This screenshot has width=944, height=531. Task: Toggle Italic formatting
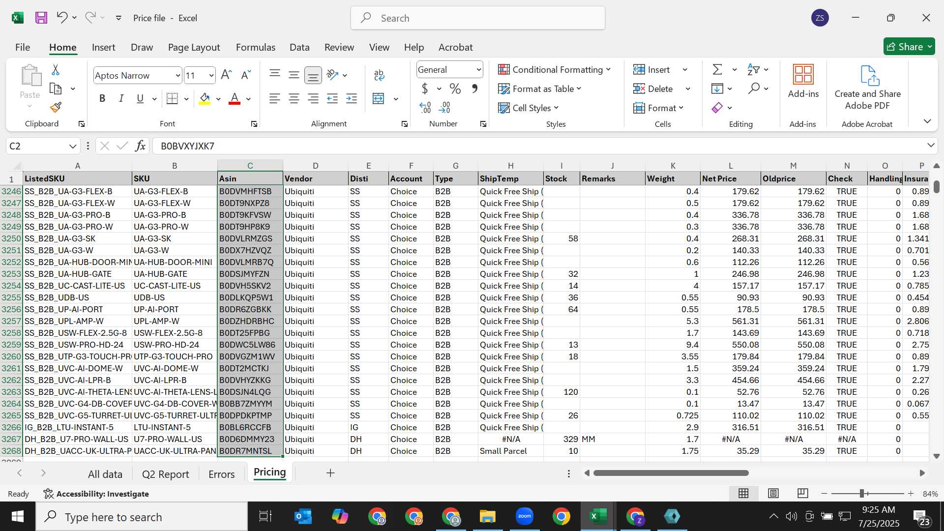pos(121,99)
